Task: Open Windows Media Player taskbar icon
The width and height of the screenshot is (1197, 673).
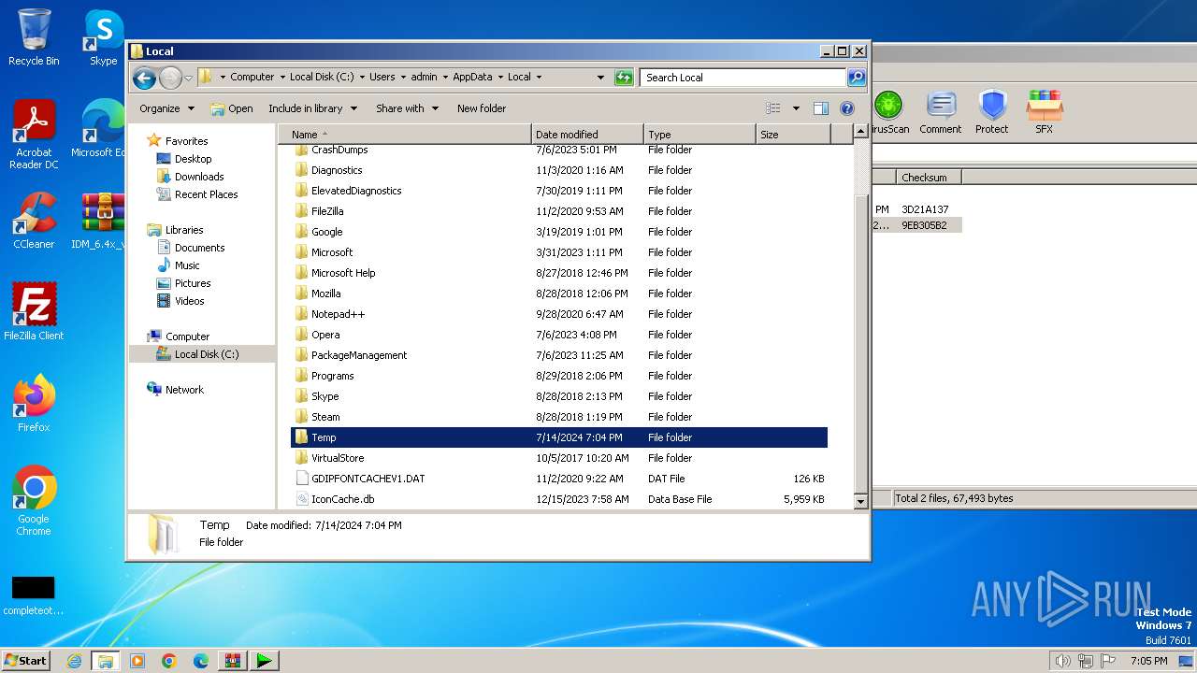Action: click(x=137, y=661)
